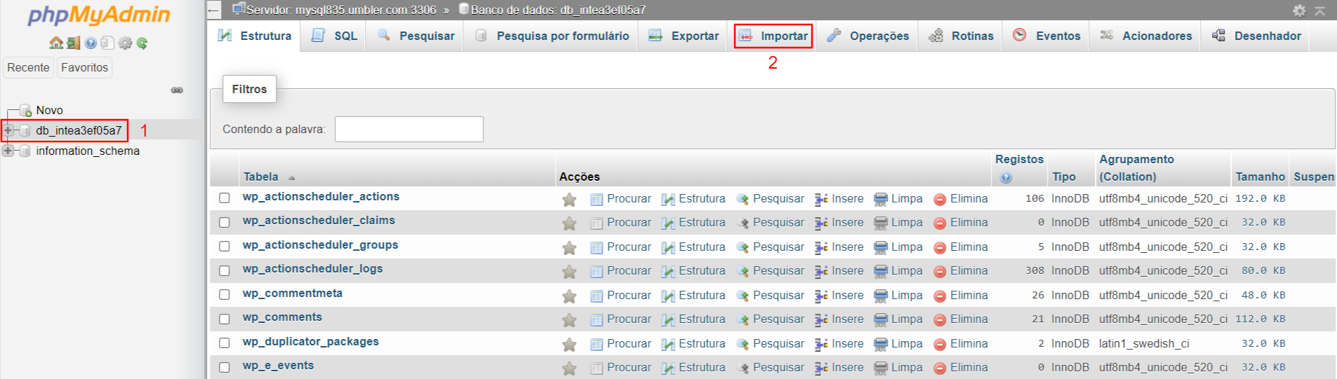Collapse the top panel with the arrow icon

tap(1319, 11)
